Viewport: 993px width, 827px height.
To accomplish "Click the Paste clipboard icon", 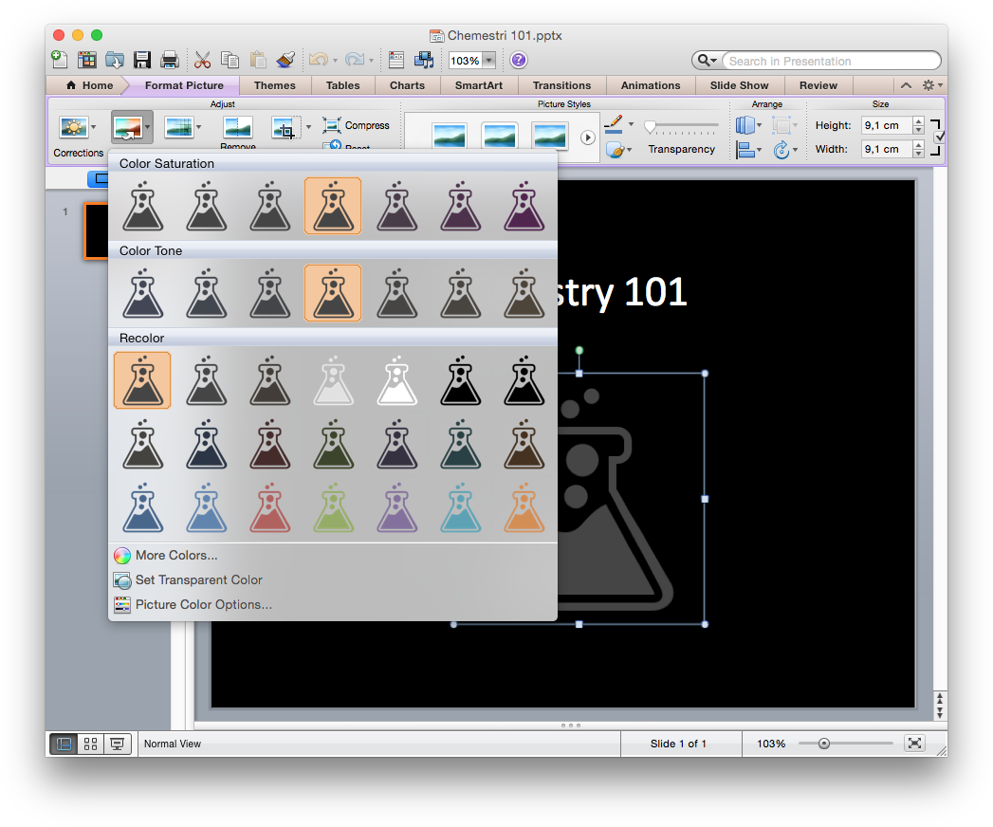I will click(258, 60).
